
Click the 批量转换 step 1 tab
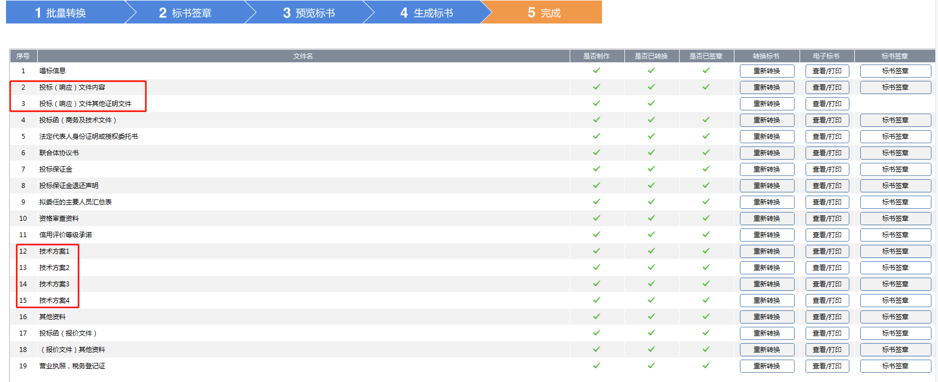61,13
